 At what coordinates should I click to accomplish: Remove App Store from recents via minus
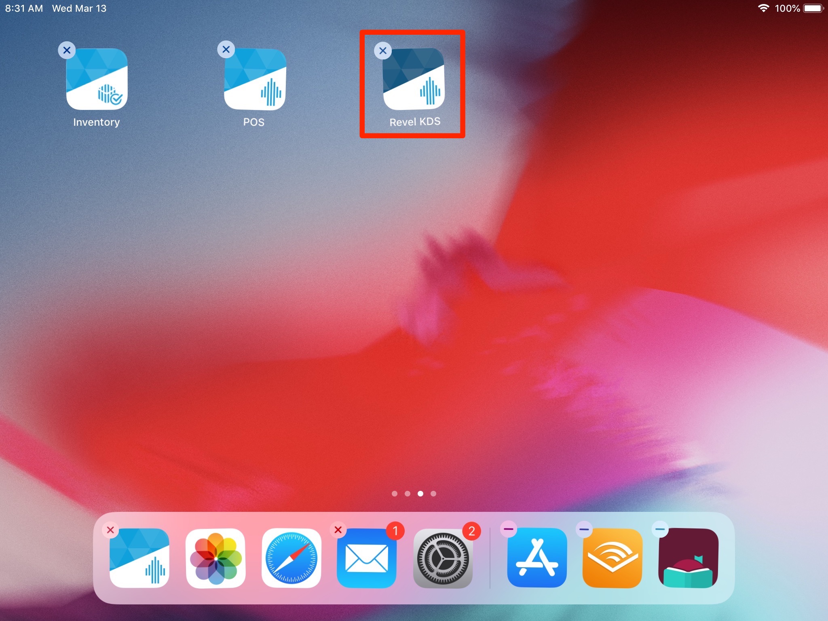pyautogui.click(x=509, y=529)
